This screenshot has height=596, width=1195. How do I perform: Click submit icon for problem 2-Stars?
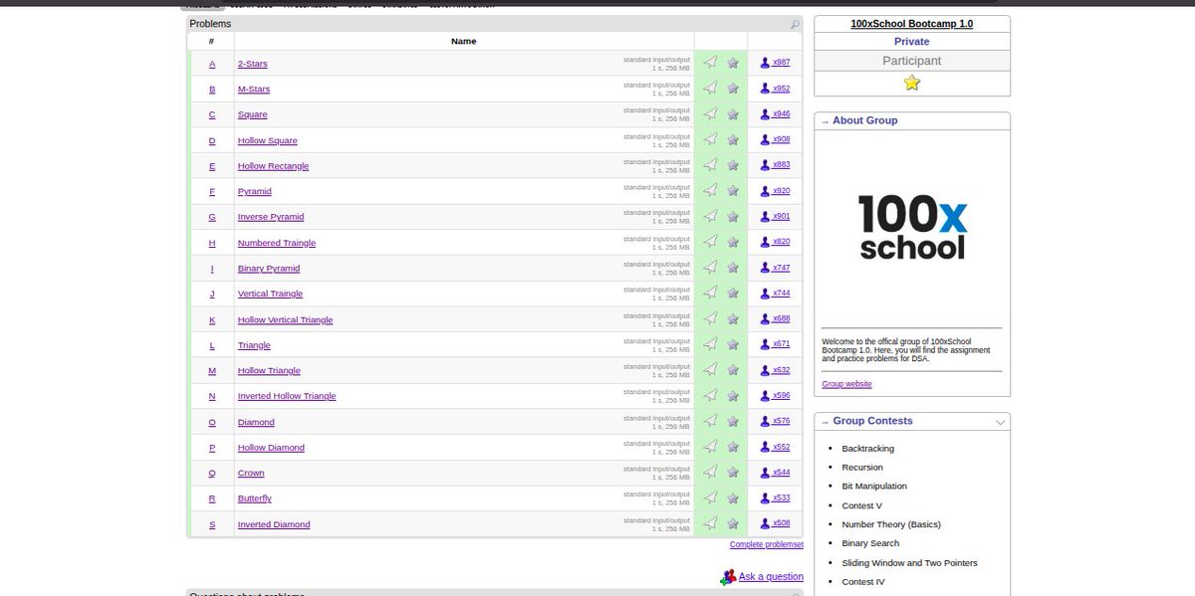(710, 63)
